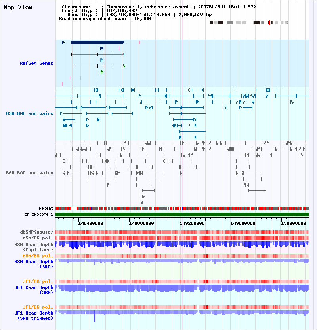
Task: Click the black MSM/B6 pol. label
Action: [x=38, y=238]
